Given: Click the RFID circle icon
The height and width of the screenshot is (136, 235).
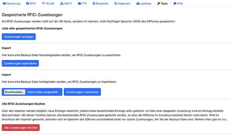Looking at the screenshot, I should tap(28, 3).
